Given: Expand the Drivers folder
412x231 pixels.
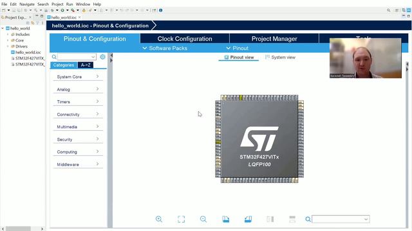Looking at the screenshot, I should click(x=8, y=46).
